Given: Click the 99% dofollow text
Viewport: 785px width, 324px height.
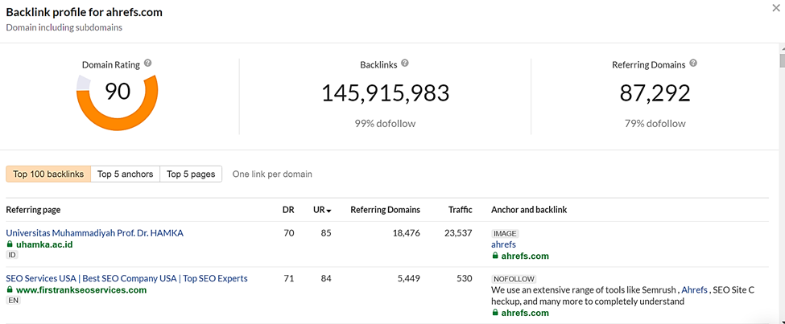Looking at the screenshot, I should tap(385, 124).
